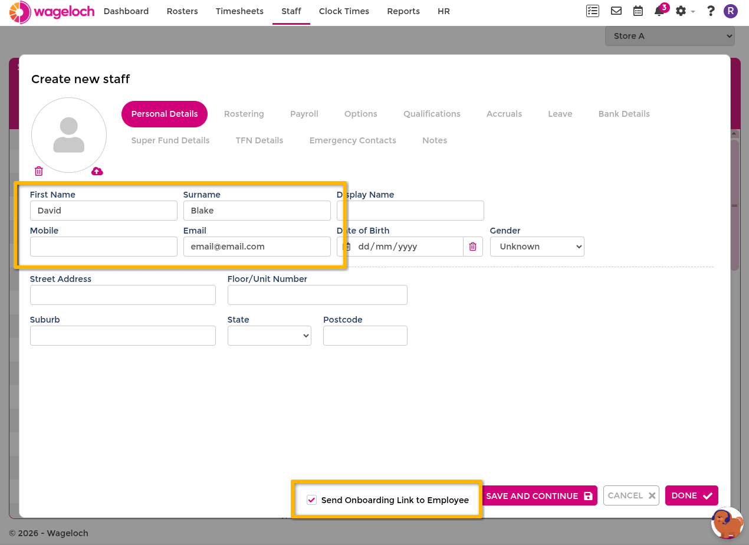749x545 pixels.
Task: Untick Send Onboarding Link to Employee
Action: 312,500
